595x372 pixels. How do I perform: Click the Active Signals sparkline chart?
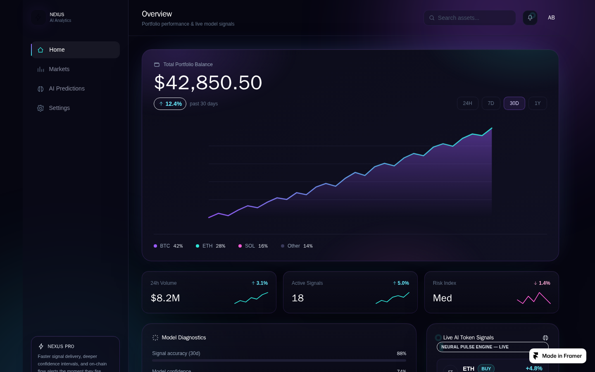tap(393, 298)
